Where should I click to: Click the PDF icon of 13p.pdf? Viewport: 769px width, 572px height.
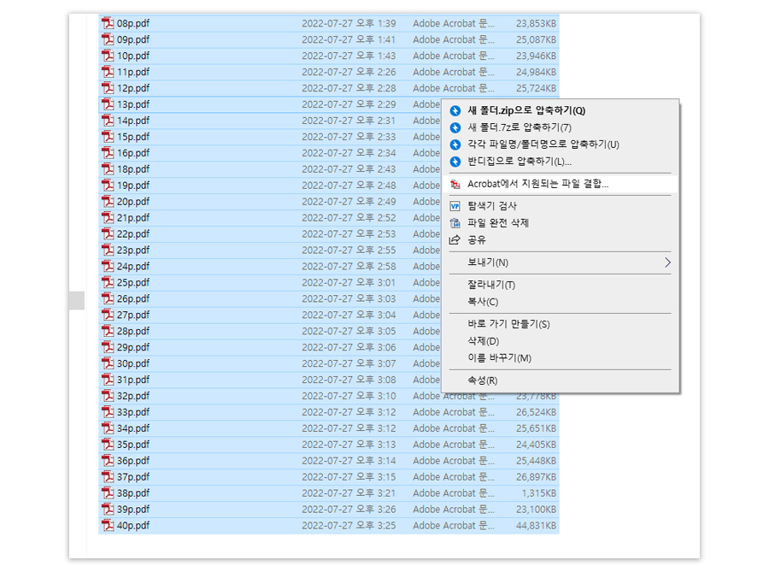click(108, 104)
